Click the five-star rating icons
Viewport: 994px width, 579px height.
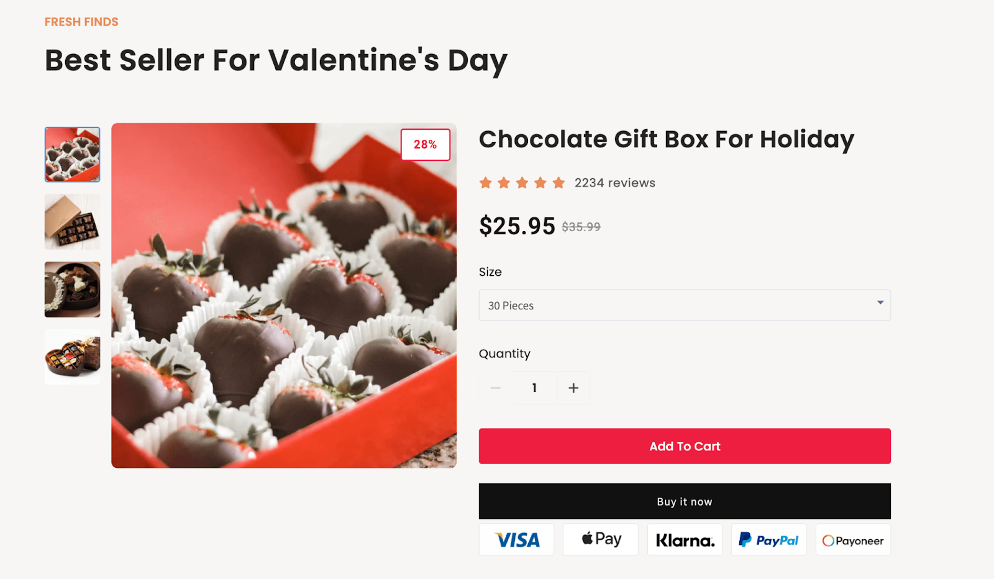[x=522, y=183]
